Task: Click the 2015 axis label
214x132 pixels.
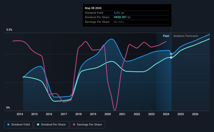Action: click(34, 114)
